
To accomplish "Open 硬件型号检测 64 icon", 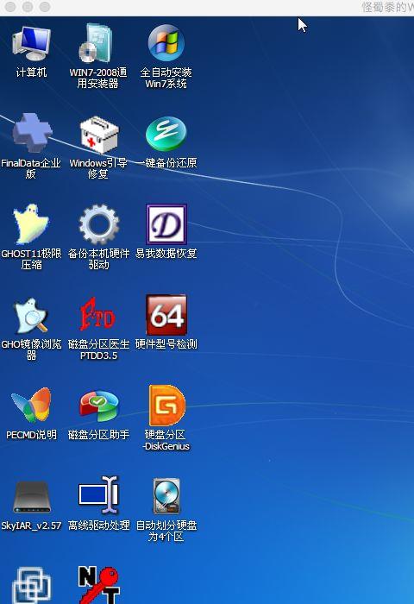I will [166, 315].
